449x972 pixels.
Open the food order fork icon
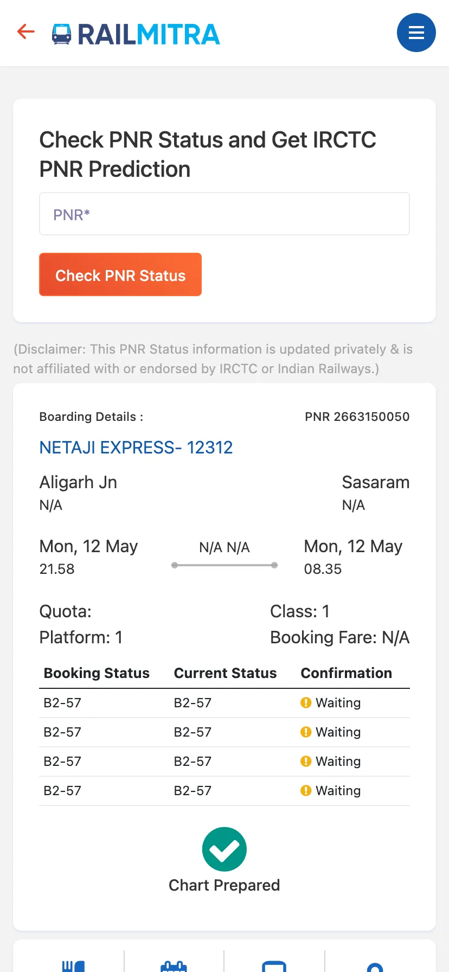coord(73,966)
